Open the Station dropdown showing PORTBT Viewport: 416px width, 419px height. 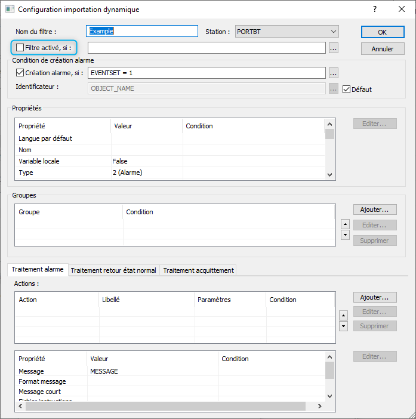point(286,31)
